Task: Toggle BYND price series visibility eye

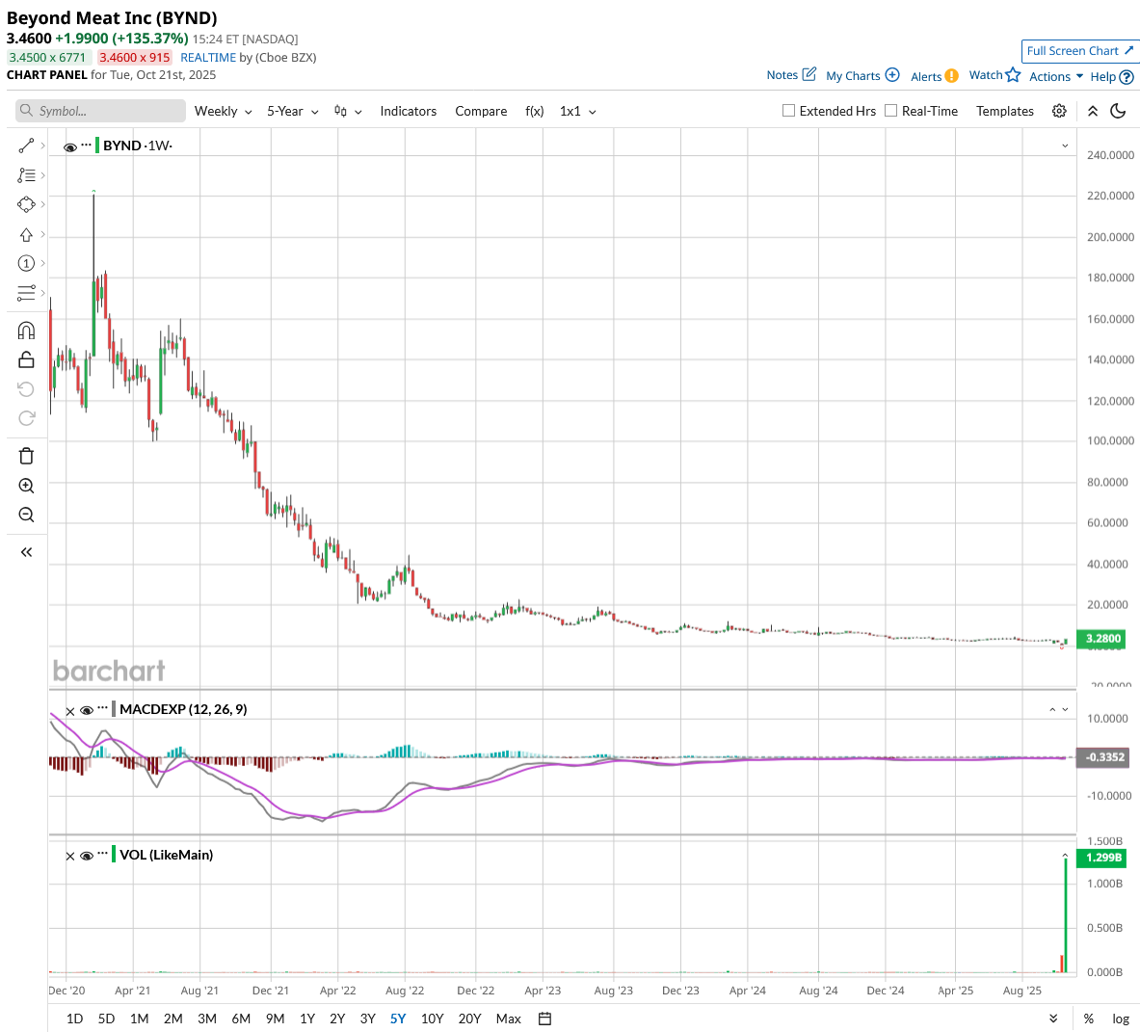Action: (x=70, y=146)
